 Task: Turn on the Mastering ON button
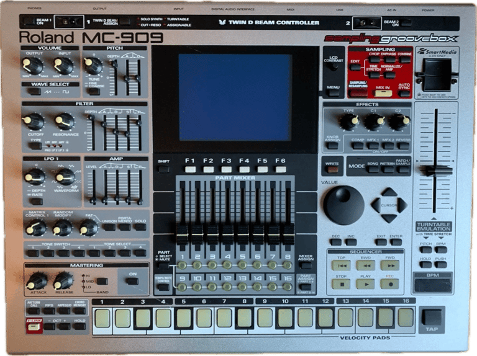[x=133, y=281]
